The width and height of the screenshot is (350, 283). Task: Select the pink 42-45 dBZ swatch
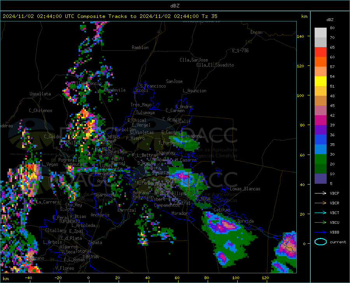point(320,111)
